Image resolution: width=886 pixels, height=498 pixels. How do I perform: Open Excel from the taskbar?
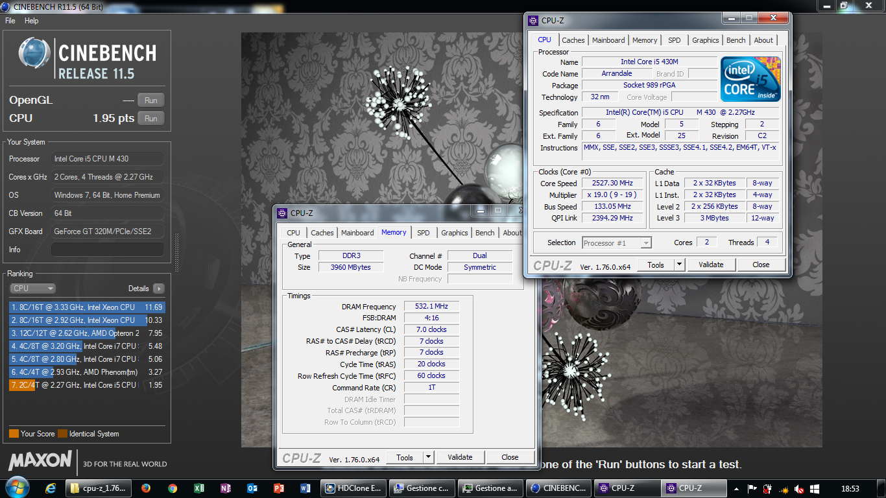(199, 488)
